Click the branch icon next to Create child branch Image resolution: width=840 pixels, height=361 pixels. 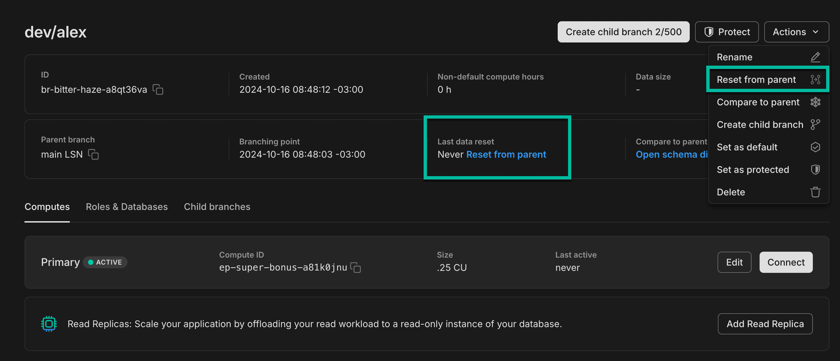click(x=815, y=125)
